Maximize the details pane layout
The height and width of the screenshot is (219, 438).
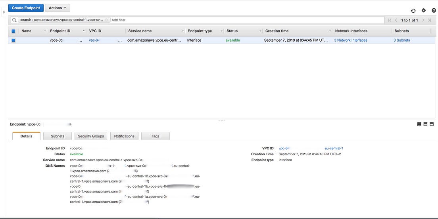click(x=432, y=124)
